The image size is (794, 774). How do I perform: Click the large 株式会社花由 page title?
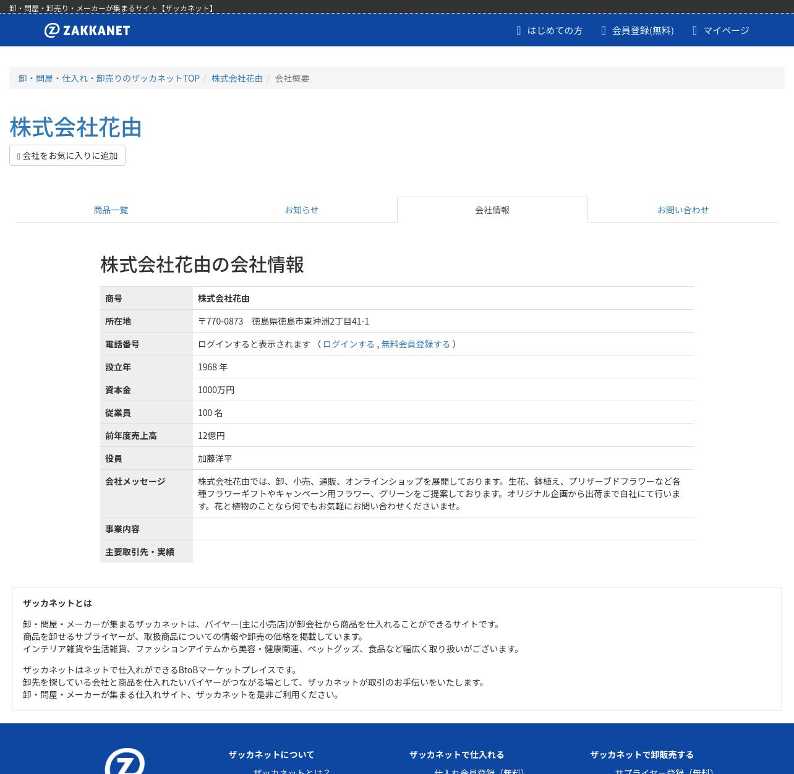pos(75,127)
